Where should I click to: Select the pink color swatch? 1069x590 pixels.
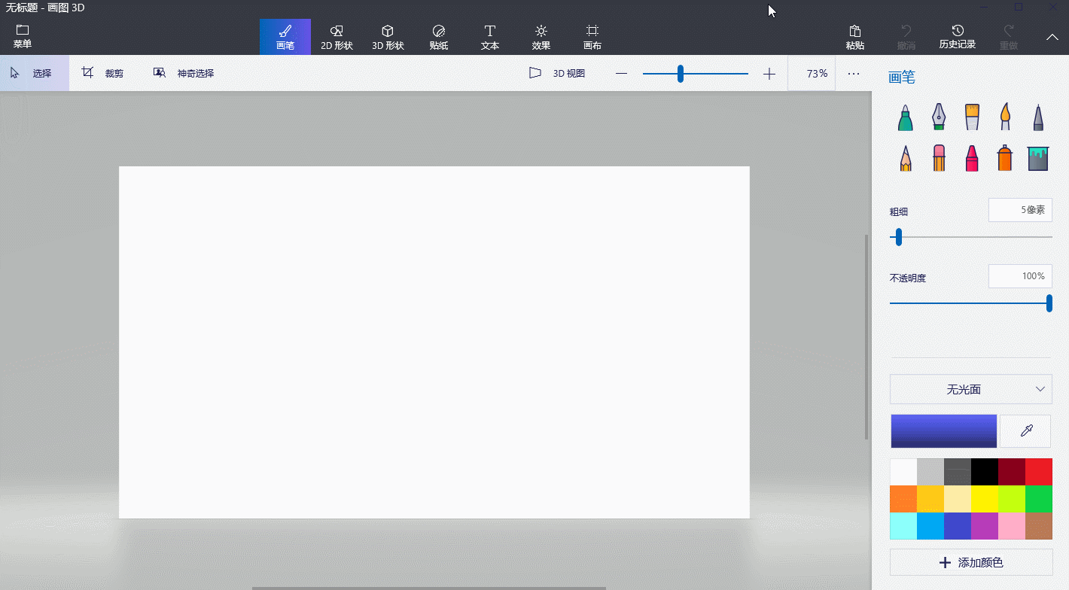[1012, 526]
